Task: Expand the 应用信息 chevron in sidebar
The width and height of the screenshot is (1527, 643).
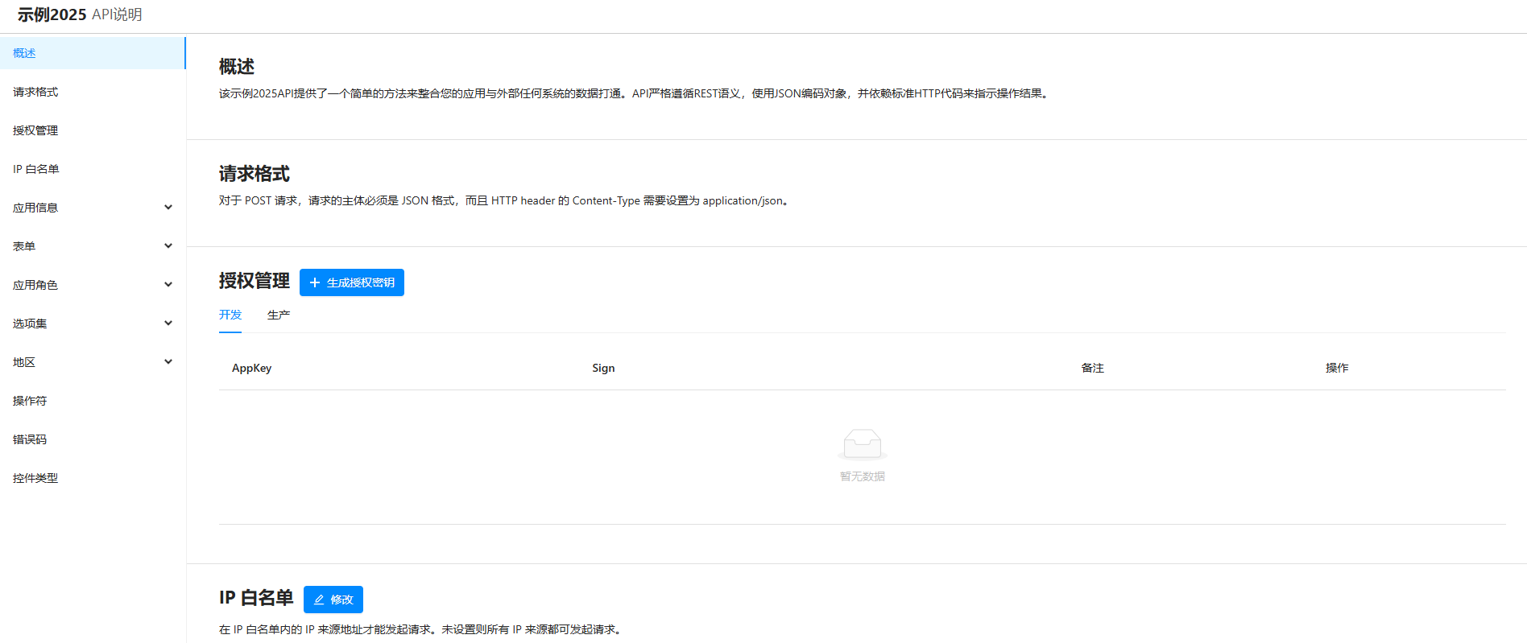Action: pos(168,208)
